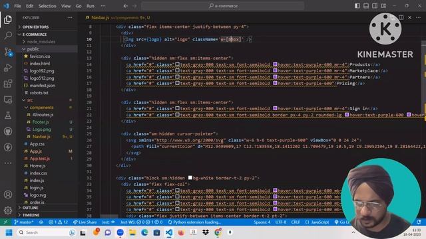Open the File menu
The width and height of the screenshot is (426, 239).
point(17,6)
